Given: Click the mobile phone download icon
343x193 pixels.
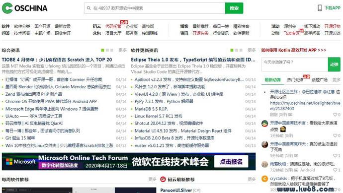Looking at the screenshot, I should click(320, 8).
